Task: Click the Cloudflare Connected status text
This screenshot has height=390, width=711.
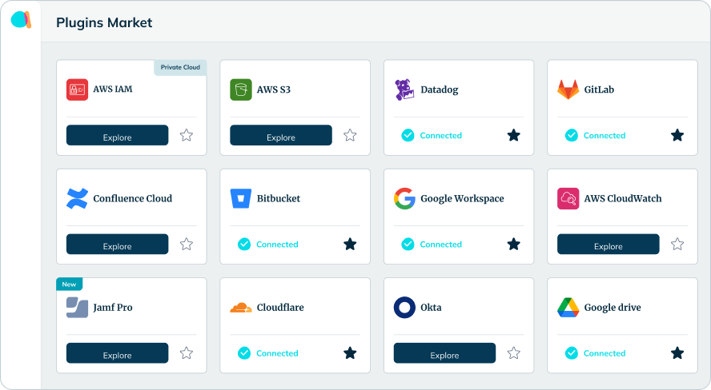Action: tap(277, 353)
